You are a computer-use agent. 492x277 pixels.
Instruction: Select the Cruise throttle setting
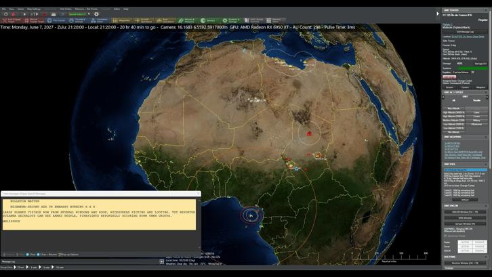(x=476, y=116)
